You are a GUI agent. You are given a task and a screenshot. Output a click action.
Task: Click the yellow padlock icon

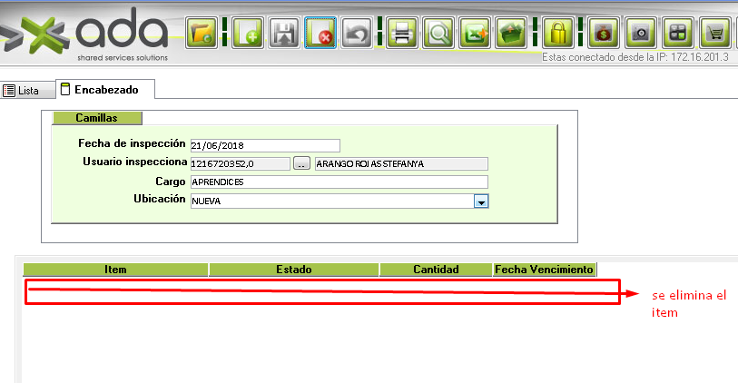pos(557,33)
